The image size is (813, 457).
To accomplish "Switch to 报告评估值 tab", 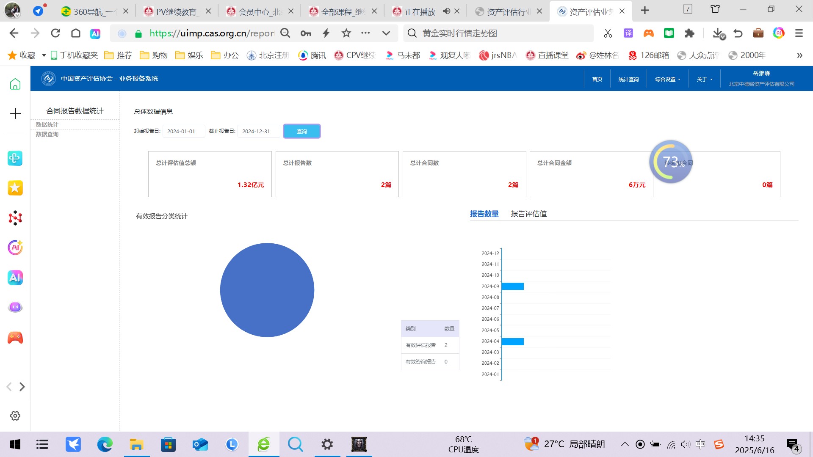I will pyautogui.click(x=528, y=214).
